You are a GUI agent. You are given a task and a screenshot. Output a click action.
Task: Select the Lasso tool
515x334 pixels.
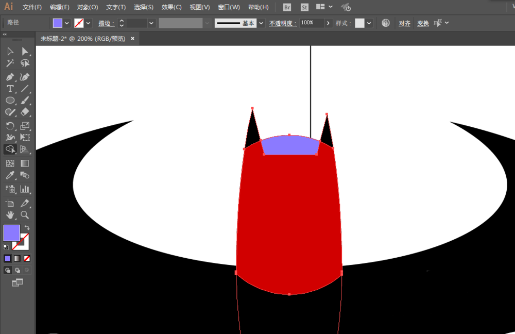[x=25, y=63]
